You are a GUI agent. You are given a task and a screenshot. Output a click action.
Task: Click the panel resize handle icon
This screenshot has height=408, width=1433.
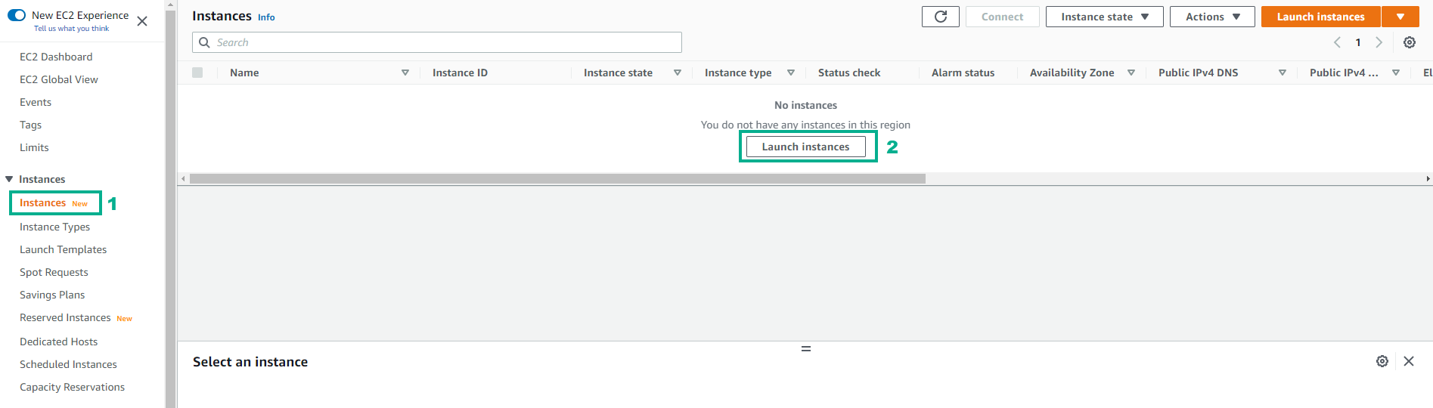805,348
